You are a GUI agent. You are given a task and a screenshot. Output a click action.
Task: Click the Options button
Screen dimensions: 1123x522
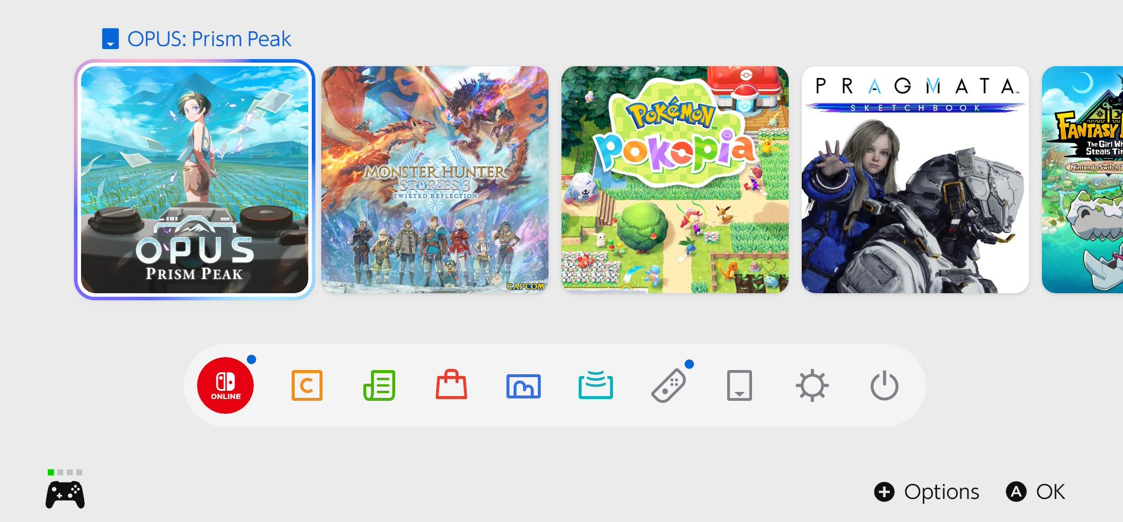pyautogui.click(x=927, y=492)
